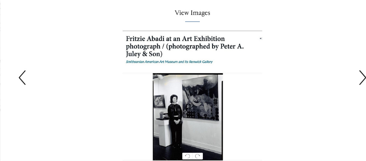Viewport: 366px width, 161px height.
Task: Go to the previous image with left arrow
Action: [x=22, y=78]
